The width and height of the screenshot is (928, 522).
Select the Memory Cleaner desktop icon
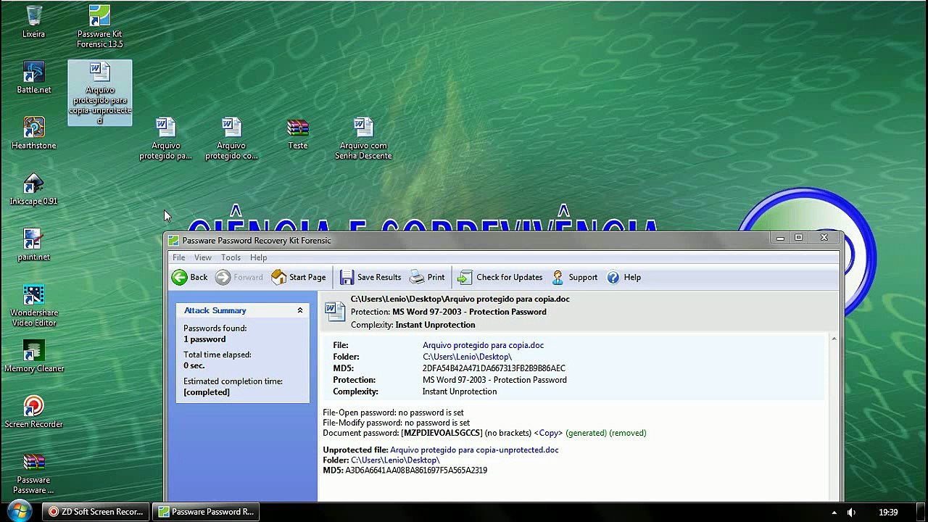[34, 357]
